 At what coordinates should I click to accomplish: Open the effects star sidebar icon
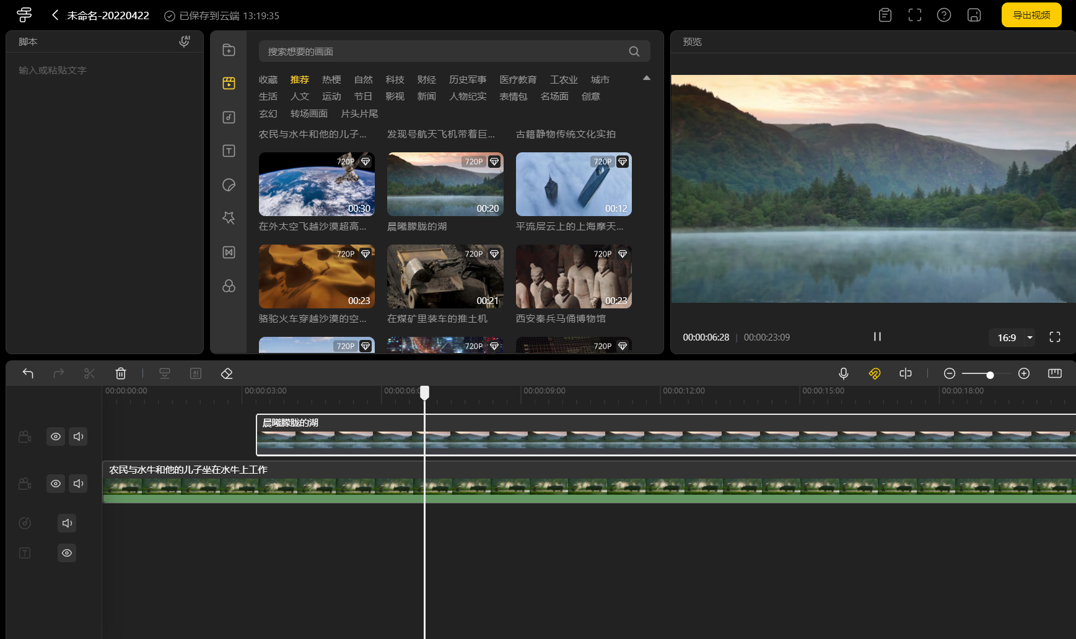point(229,217)
